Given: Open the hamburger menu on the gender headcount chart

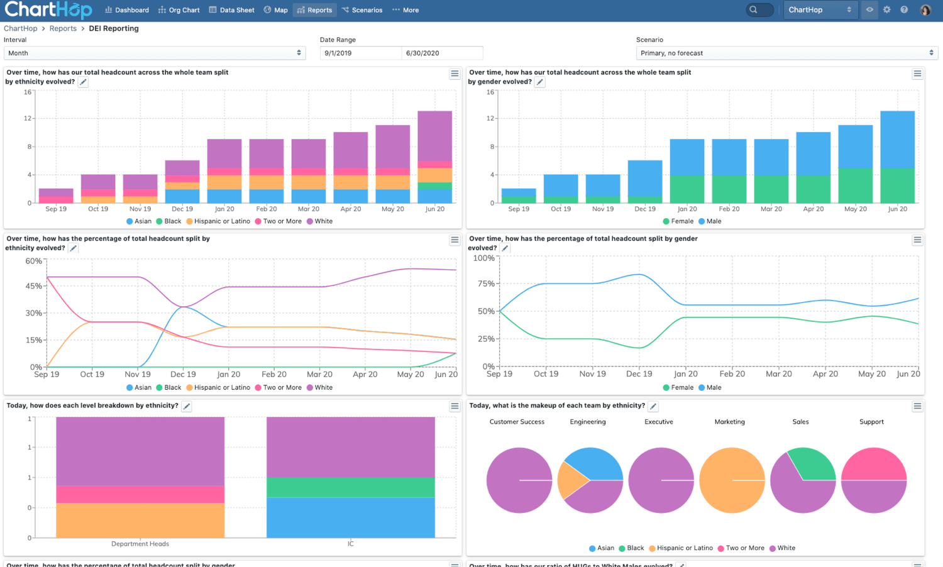Looking at the screenshot, I should point(917,74).
